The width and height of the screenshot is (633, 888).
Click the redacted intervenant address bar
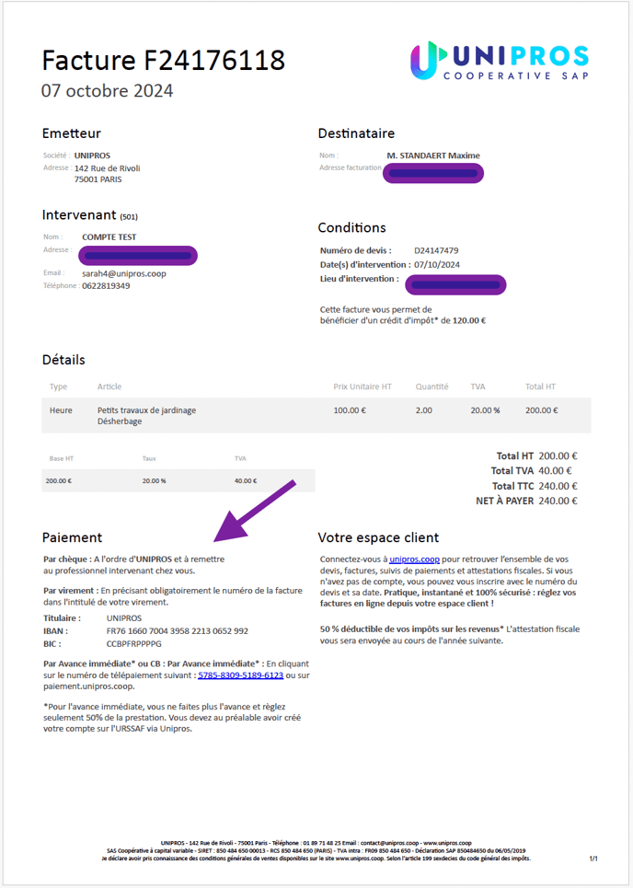coord(138,256)
